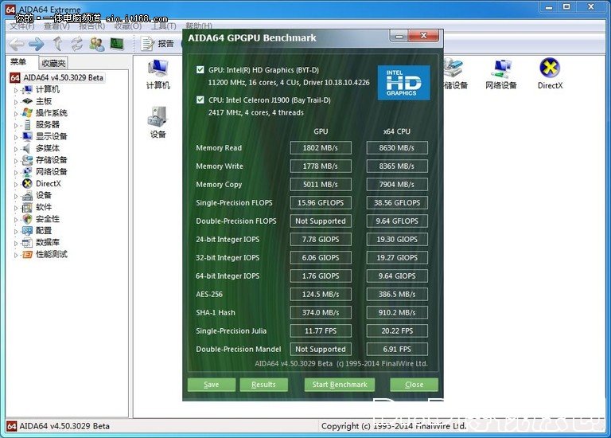Click the AIDA64 icon in the status bar
Viewport: 611px width, 438px height.
click(12, 426)
